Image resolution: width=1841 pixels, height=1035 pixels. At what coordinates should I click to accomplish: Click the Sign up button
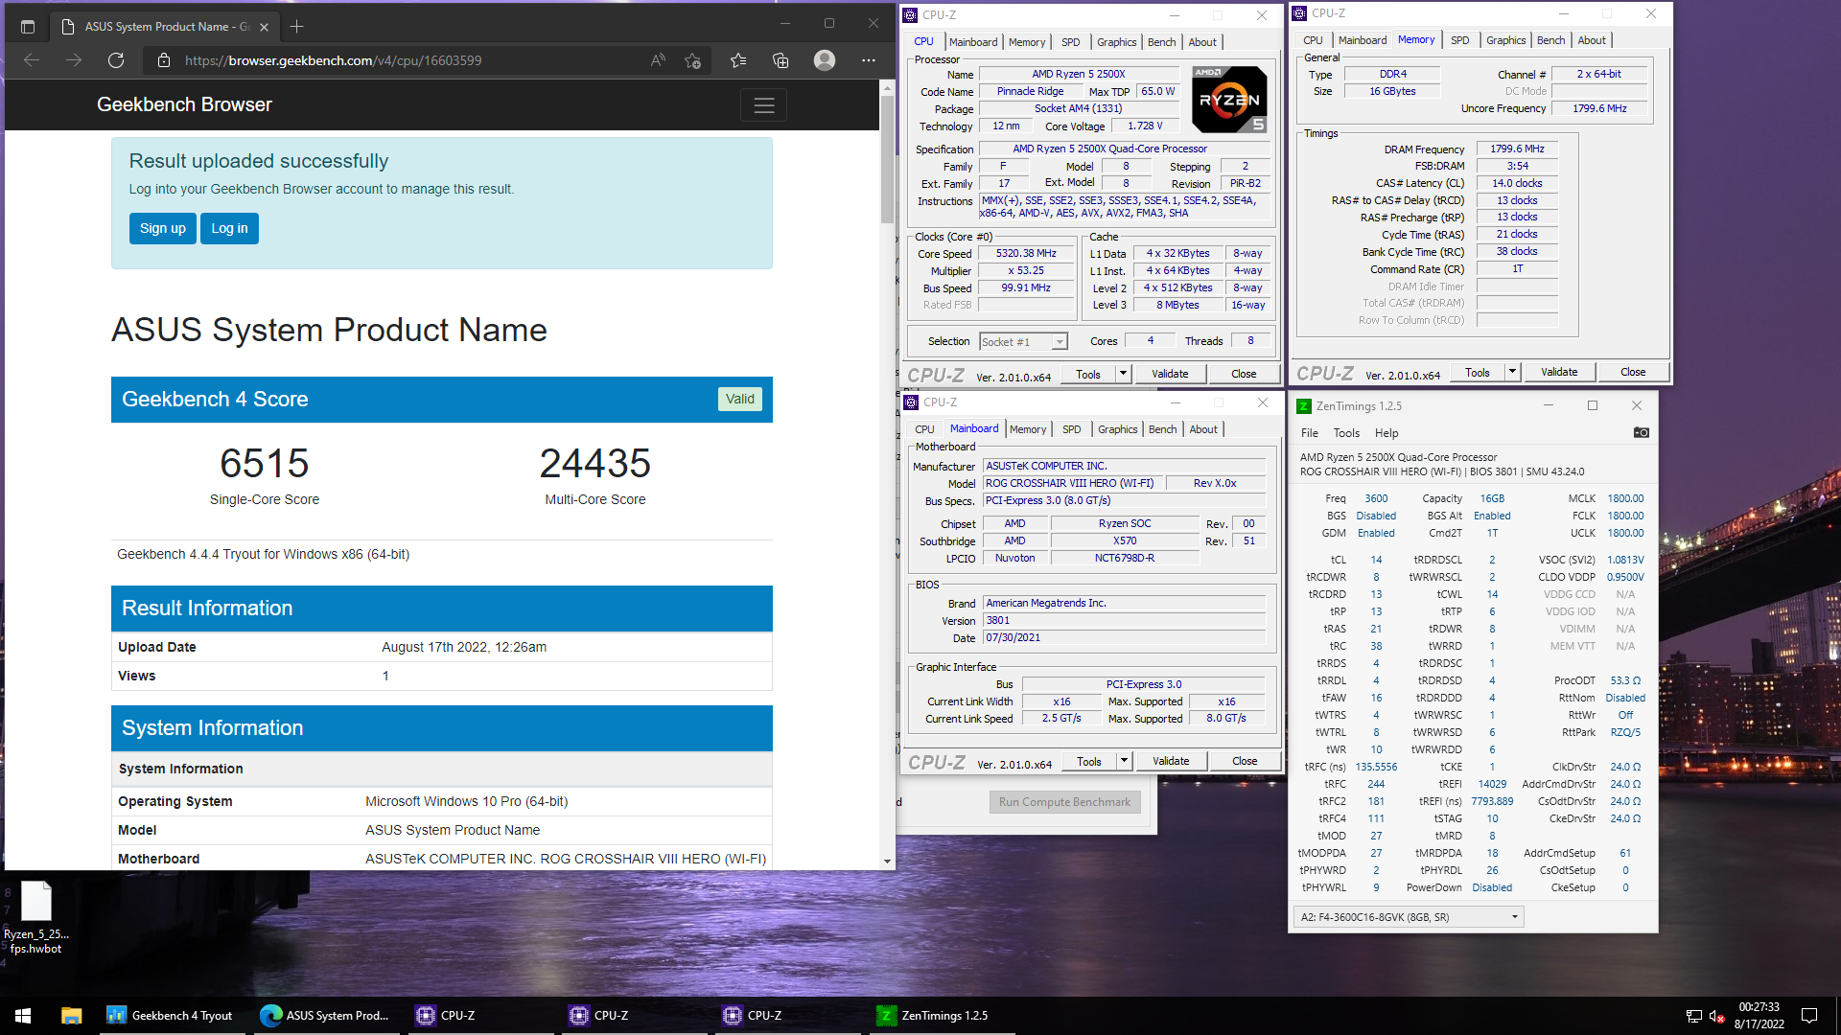coord(163,228)
